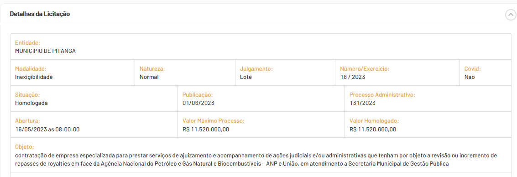The height and width of the screenshot is (177, 517).
Task: Click the publication date 01/06/2023
Action: 198,103
